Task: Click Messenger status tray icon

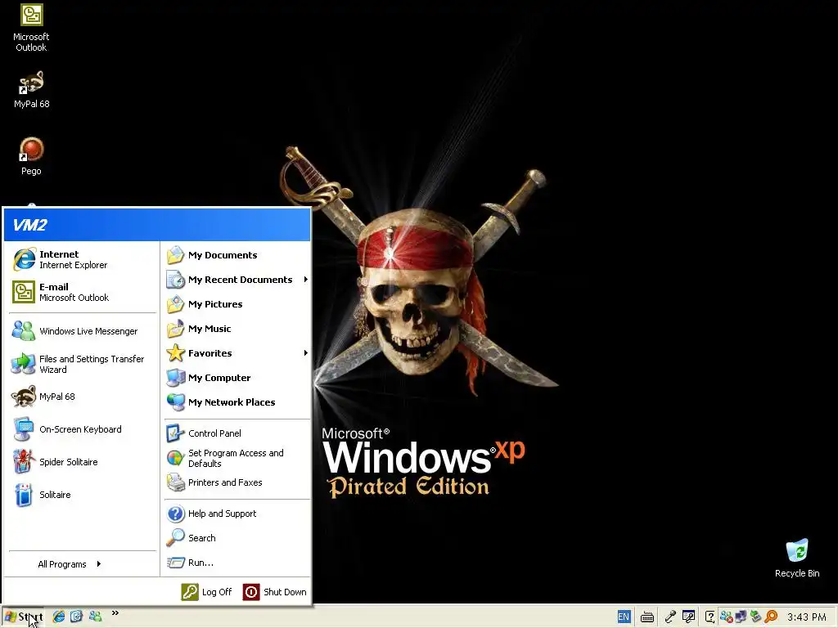Action: point(726,617)
